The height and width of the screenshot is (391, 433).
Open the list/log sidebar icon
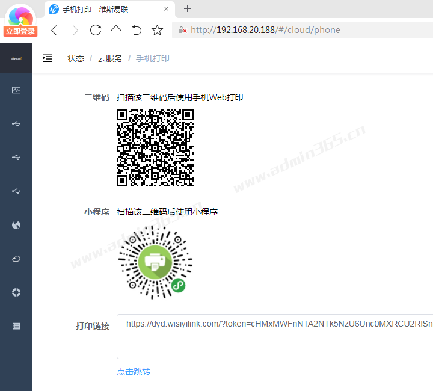(16, 326)
